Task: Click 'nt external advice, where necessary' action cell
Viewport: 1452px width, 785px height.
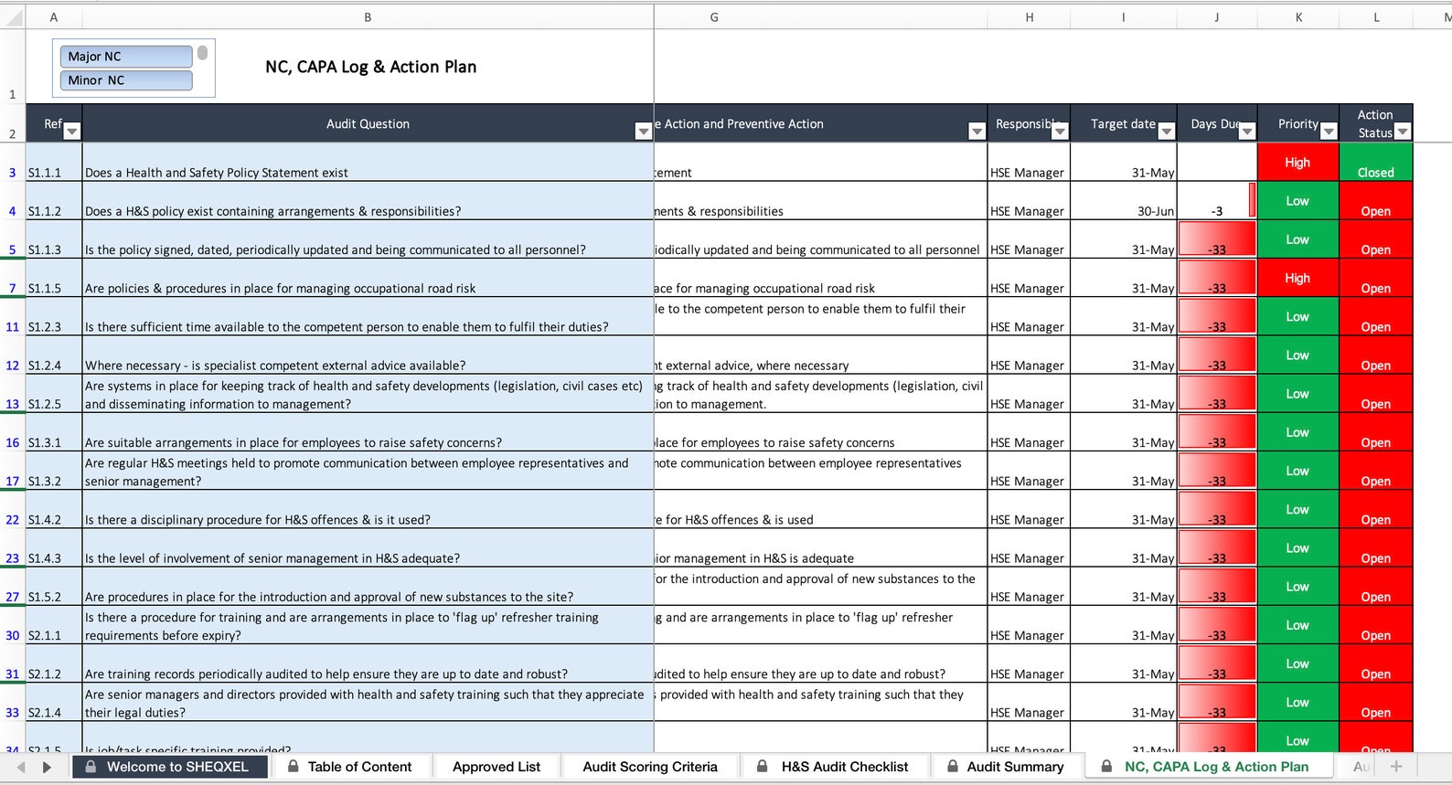Action: [821, 355]
